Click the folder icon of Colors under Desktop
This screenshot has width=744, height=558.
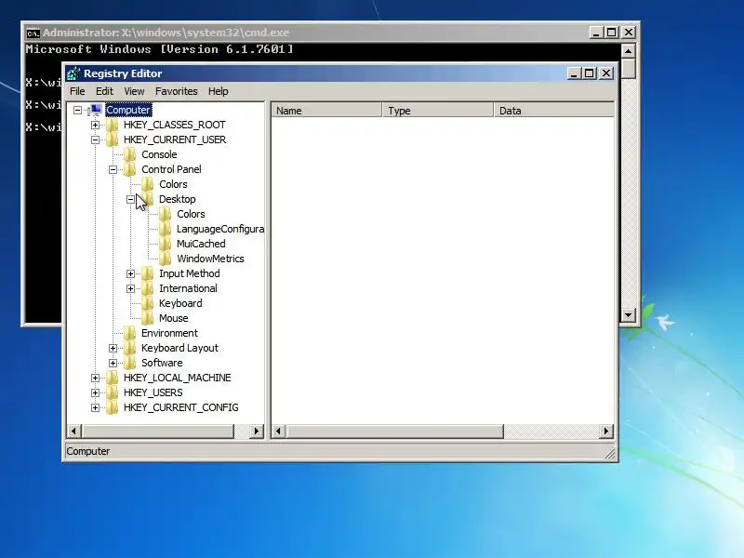click(166, 214)
